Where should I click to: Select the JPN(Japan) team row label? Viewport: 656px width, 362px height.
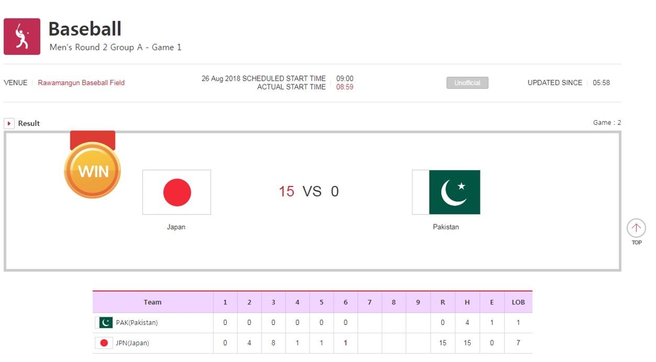tap(132, 343)
